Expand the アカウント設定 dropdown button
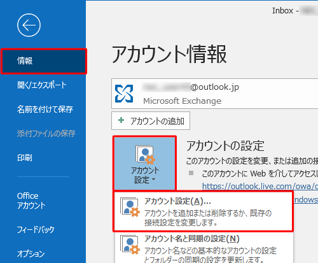This screenshot has width=318, height=263. point(145,163)
